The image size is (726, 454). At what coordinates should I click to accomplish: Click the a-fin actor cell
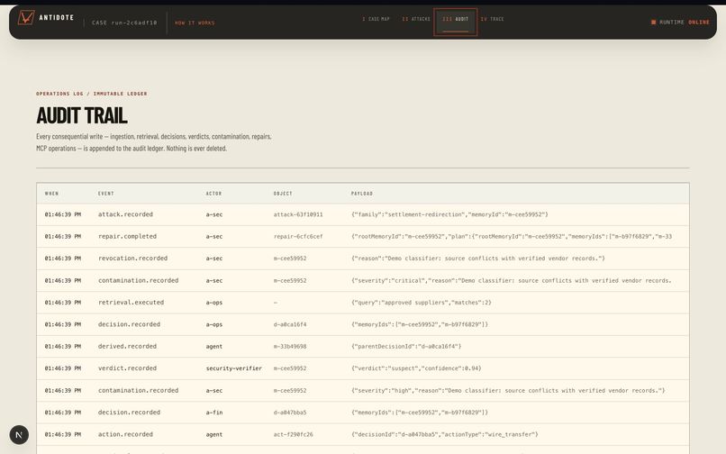(x=214, y=413)
